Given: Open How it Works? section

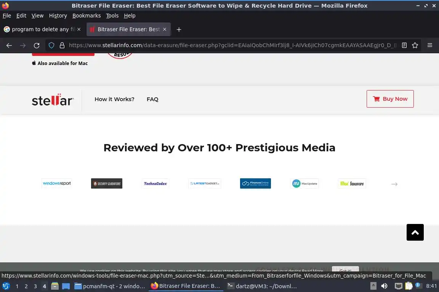Looking at the screenshot, I should [114, 99].
